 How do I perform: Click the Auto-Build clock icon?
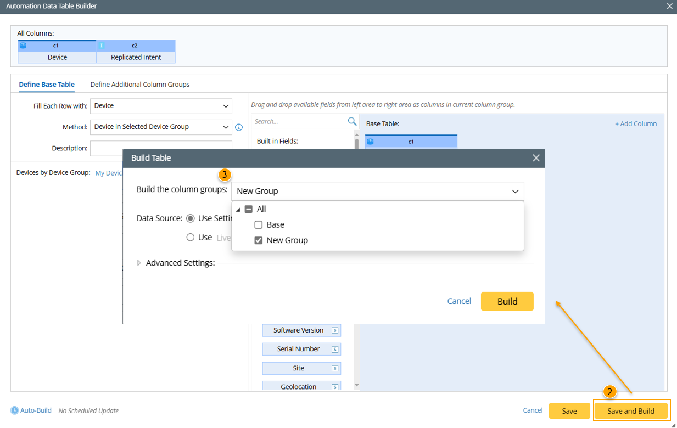pyautogui.click(x=14, y=410)
